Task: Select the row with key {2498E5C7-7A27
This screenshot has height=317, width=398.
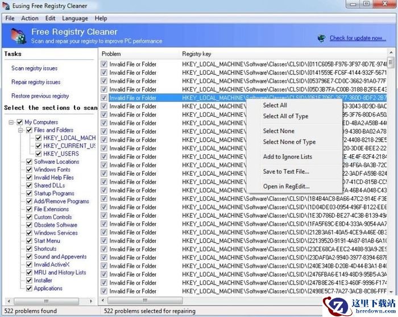Action: (x=243, y=291)
